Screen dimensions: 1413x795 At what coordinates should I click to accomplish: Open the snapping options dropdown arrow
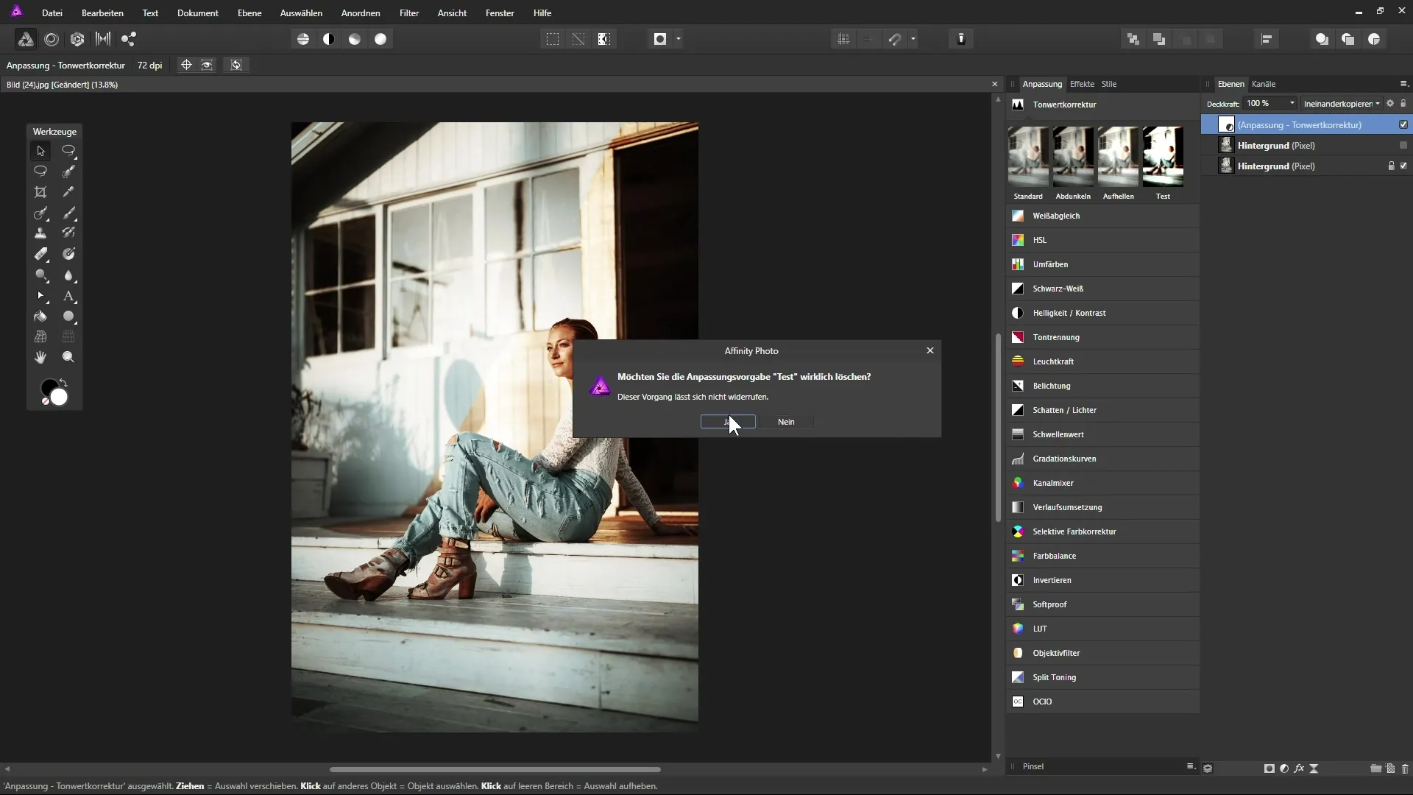[x=913, y=39]
